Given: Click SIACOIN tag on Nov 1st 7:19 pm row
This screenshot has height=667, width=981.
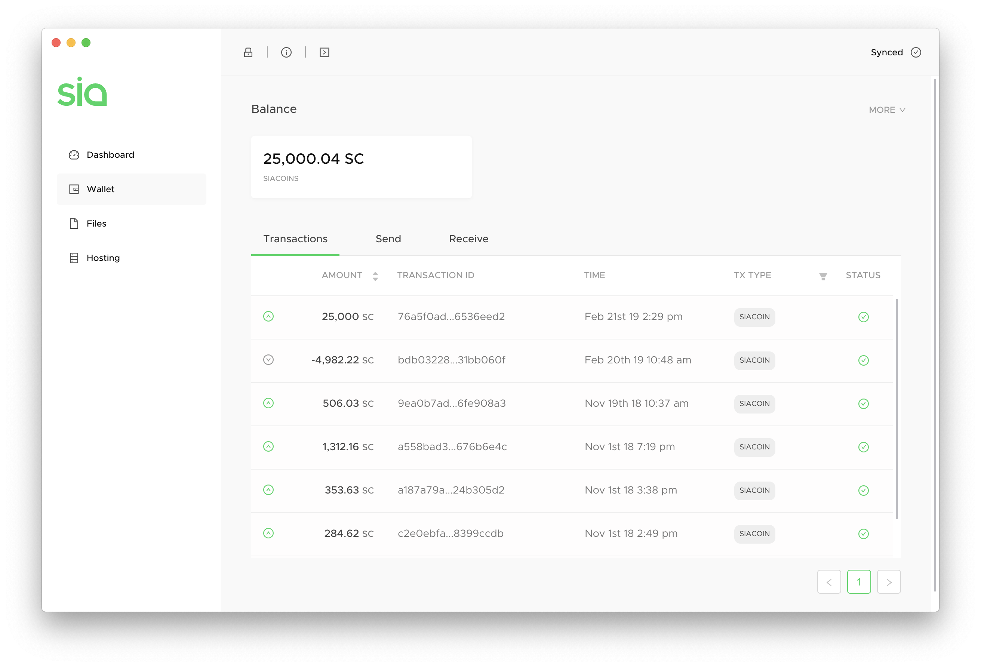Looking at the screenshot, I should 754,447.
